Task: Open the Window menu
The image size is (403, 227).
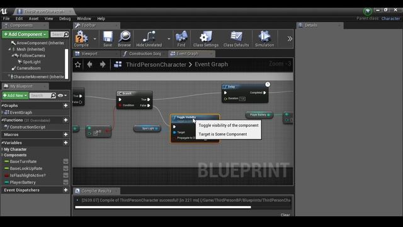Action: pyautogui.click(x=84, y=18)
